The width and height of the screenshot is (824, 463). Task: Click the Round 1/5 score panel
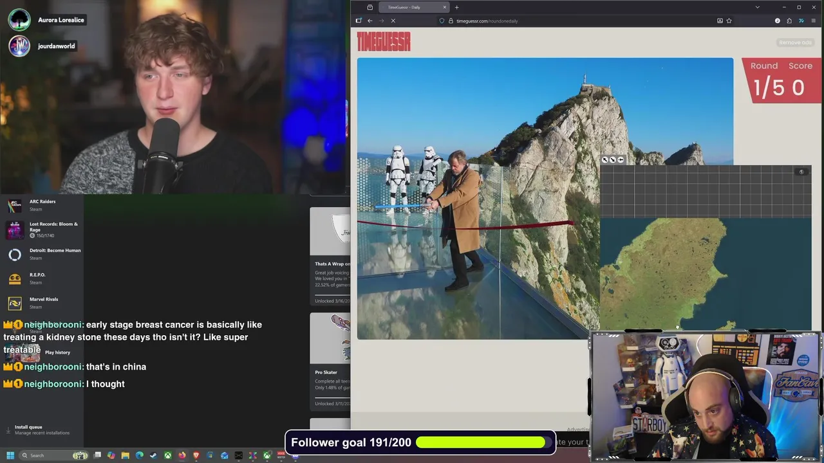[x=782, y=80]
